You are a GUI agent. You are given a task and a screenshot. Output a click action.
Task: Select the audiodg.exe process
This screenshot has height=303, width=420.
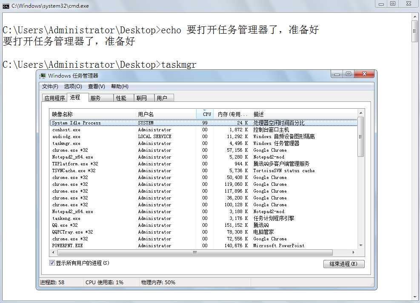coord(203,136)
